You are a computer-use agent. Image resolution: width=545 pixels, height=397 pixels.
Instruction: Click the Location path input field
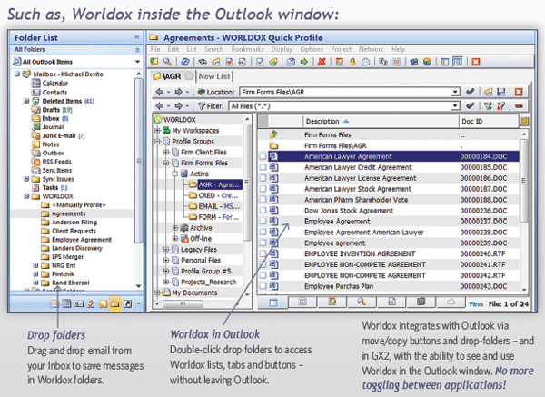[346, 92]
